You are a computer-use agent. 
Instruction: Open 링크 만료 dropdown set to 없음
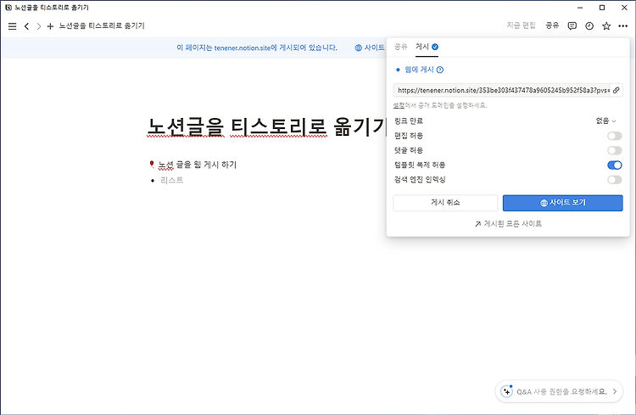click(x=606, y=121)
